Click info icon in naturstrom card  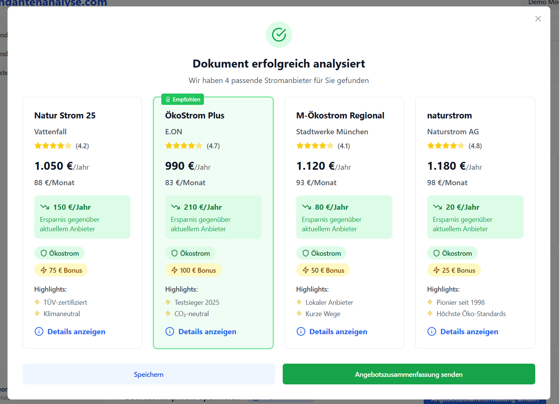point(432,332)
